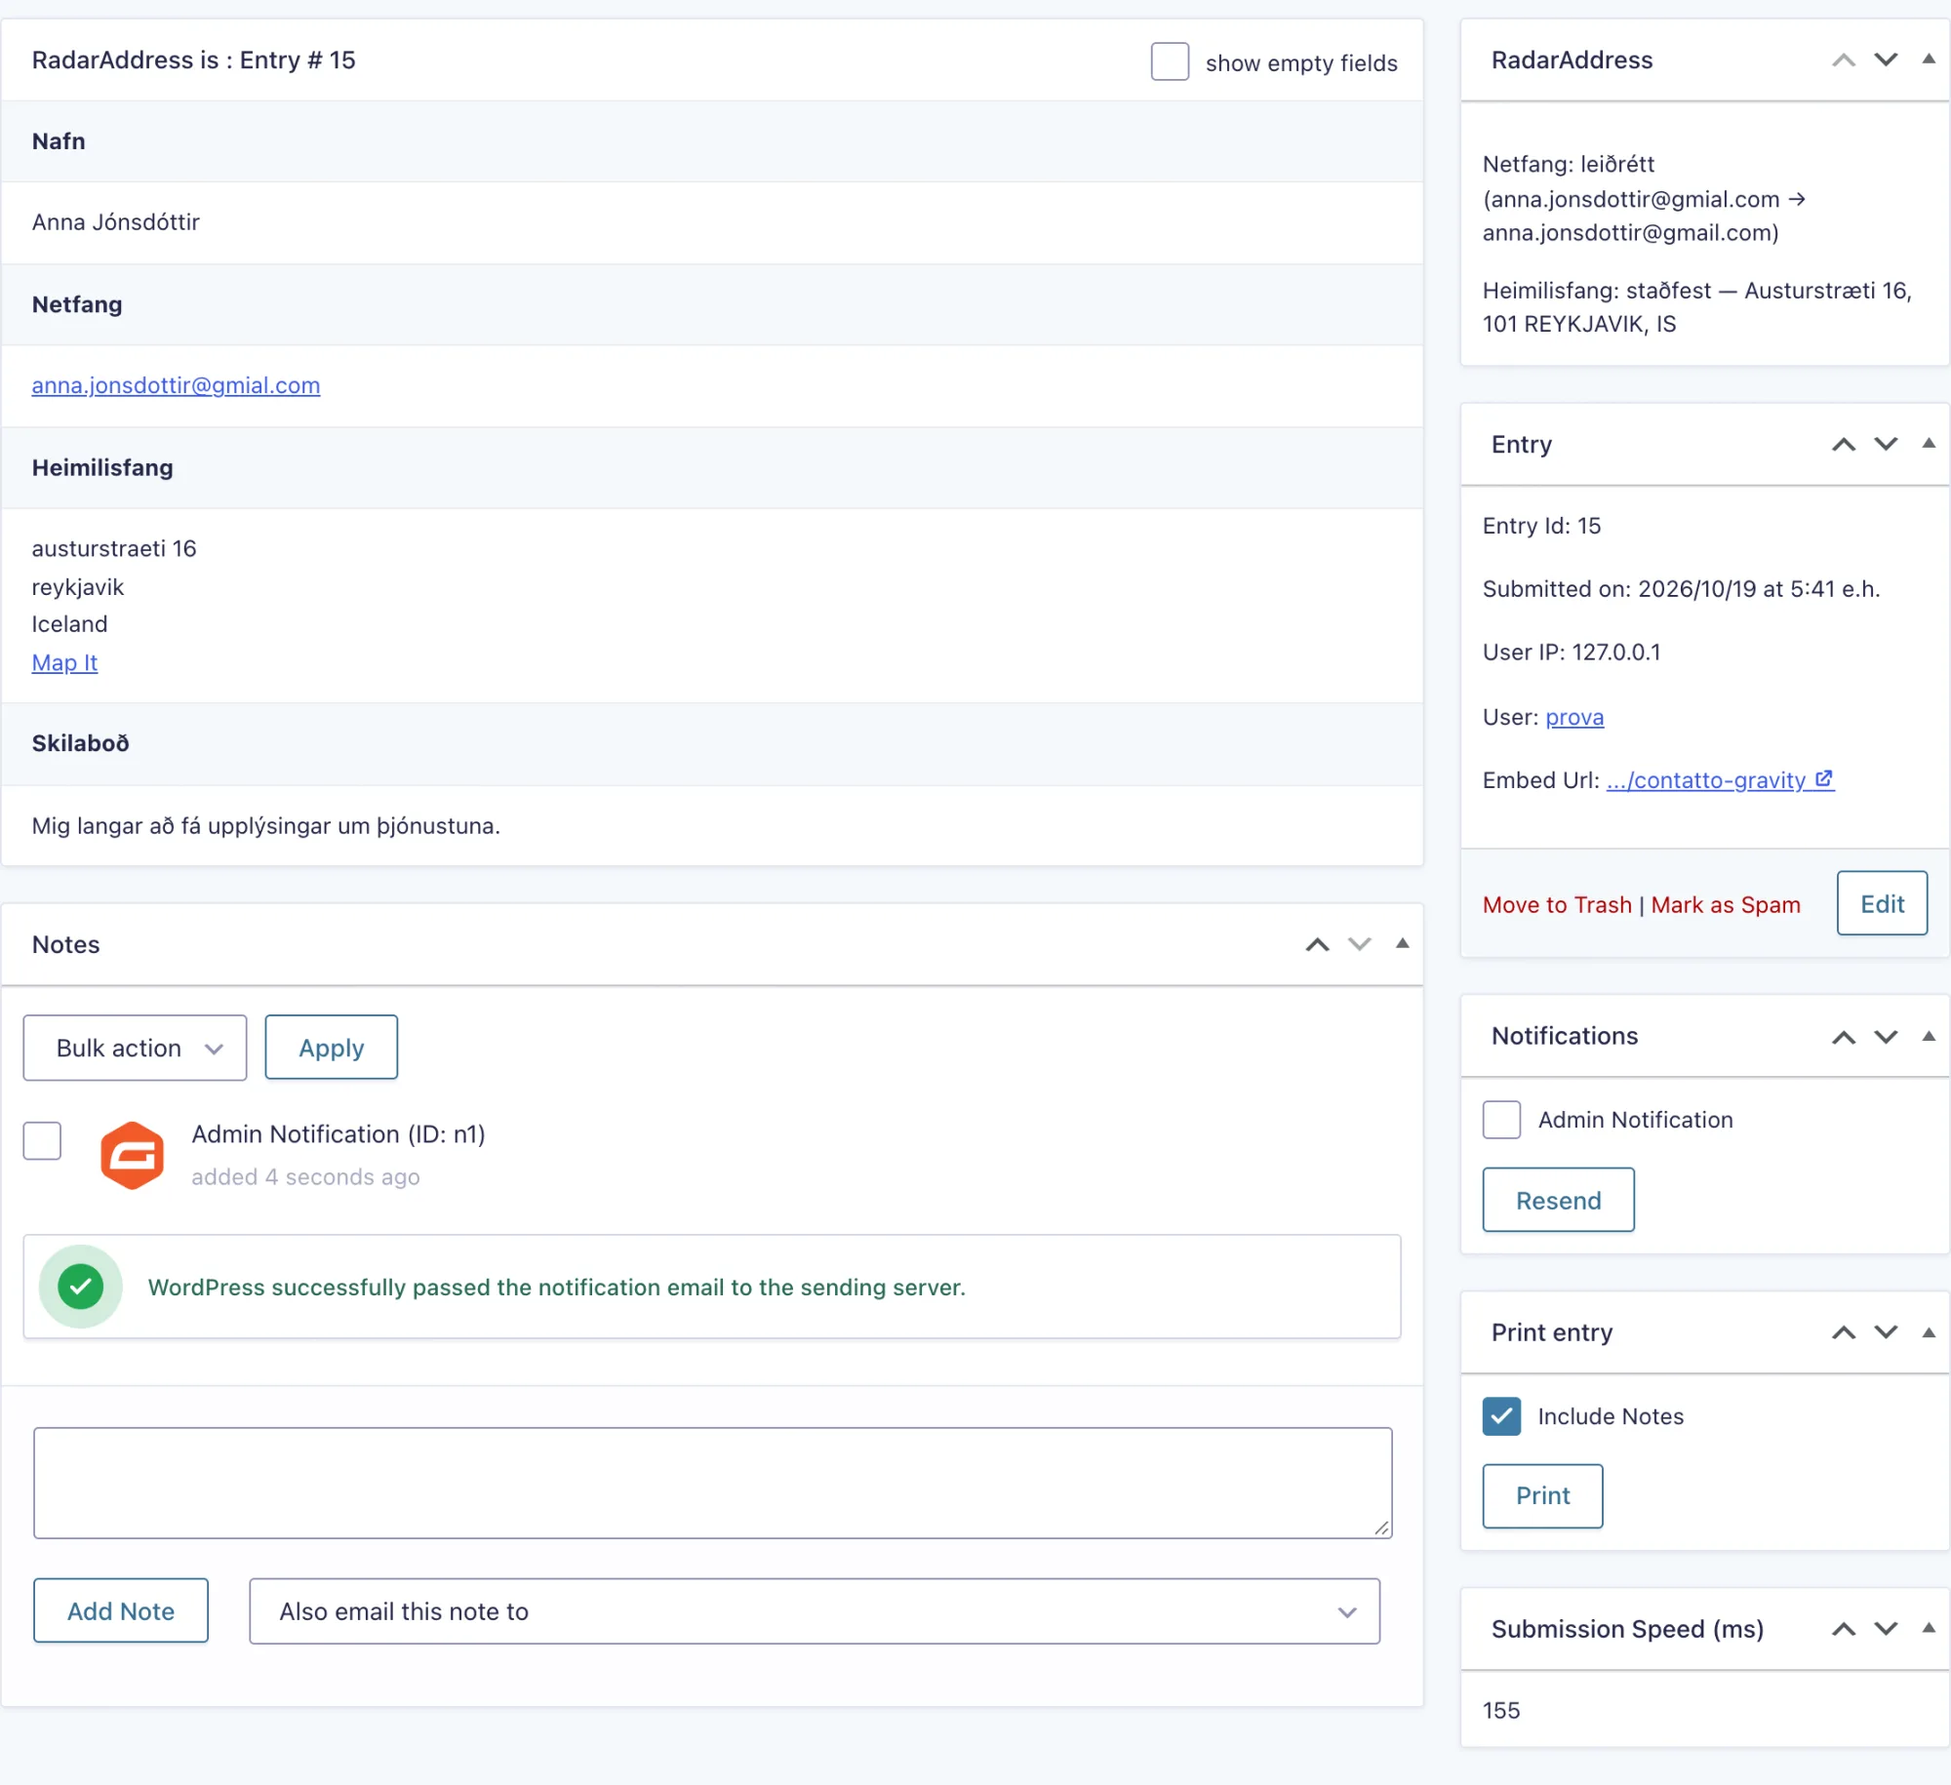The width and height of the screenshot is (1951, 1785).
Task: Click the Edit entry button
Action: tap(1882, 904)
